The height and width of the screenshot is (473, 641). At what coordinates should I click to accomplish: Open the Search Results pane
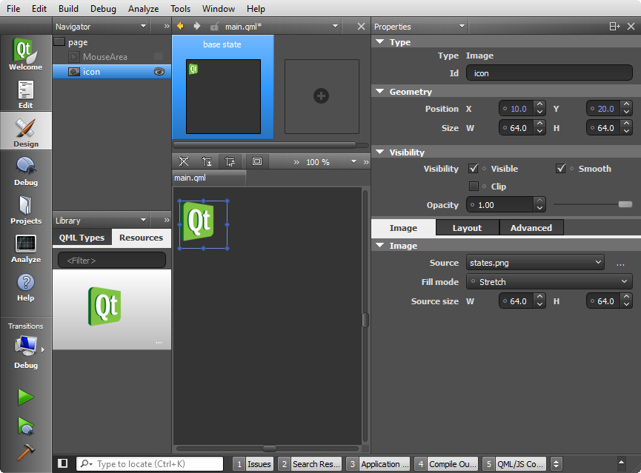(x=310, y=464)
